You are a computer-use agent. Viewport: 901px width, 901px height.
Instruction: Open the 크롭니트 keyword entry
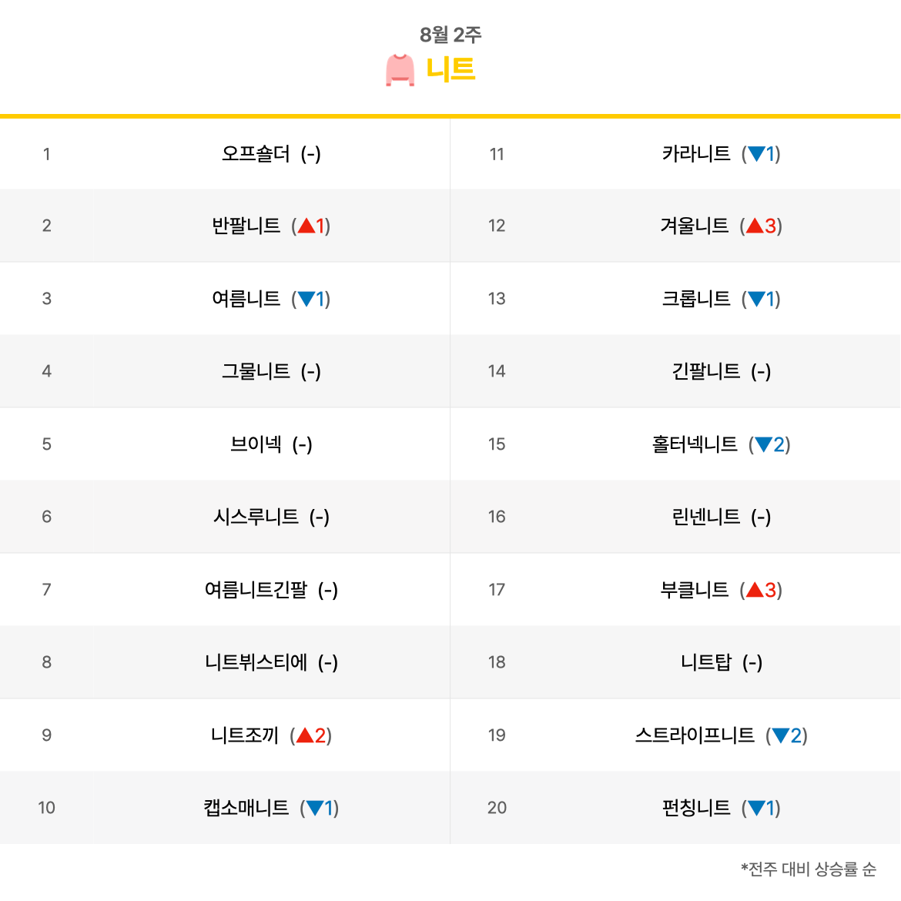[696, 299]
